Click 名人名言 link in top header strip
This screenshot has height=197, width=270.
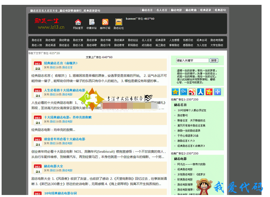click(162, 10)
